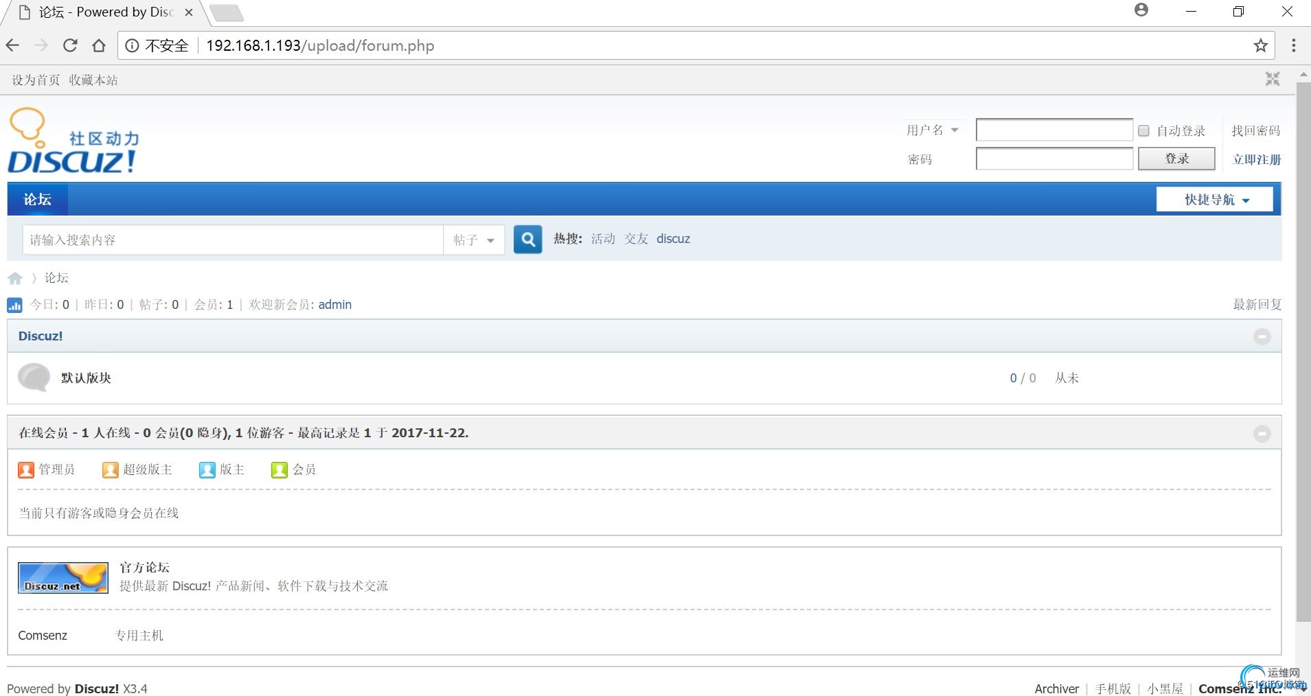
Task: Open the 立即注册 register link
Action: [x=1257, y=159]
